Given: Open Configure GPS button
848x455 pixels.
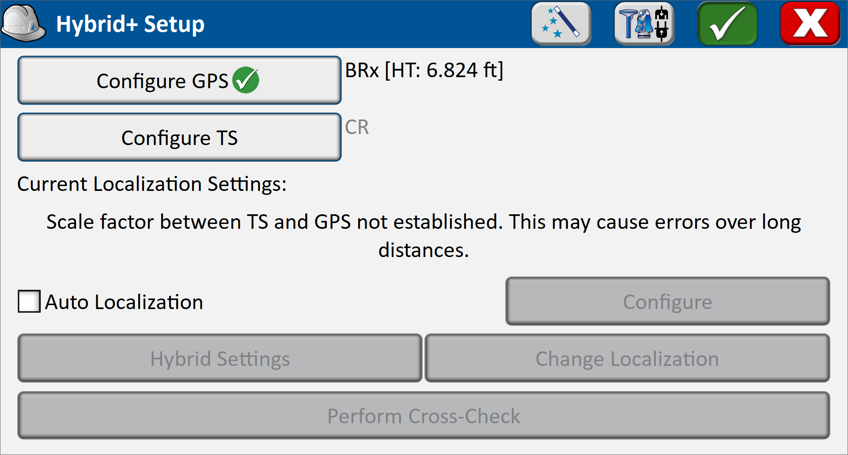Looking at the screenshot, I should coord(179,80).
